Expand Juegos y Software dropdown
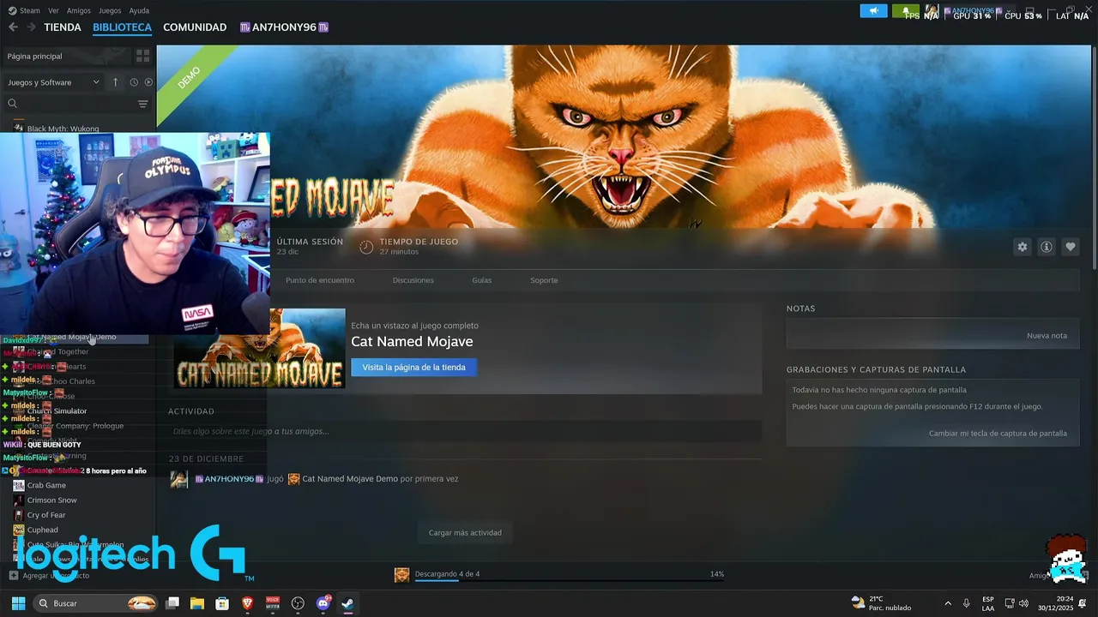Viewport: 1098px width, 617px height. 96,82
